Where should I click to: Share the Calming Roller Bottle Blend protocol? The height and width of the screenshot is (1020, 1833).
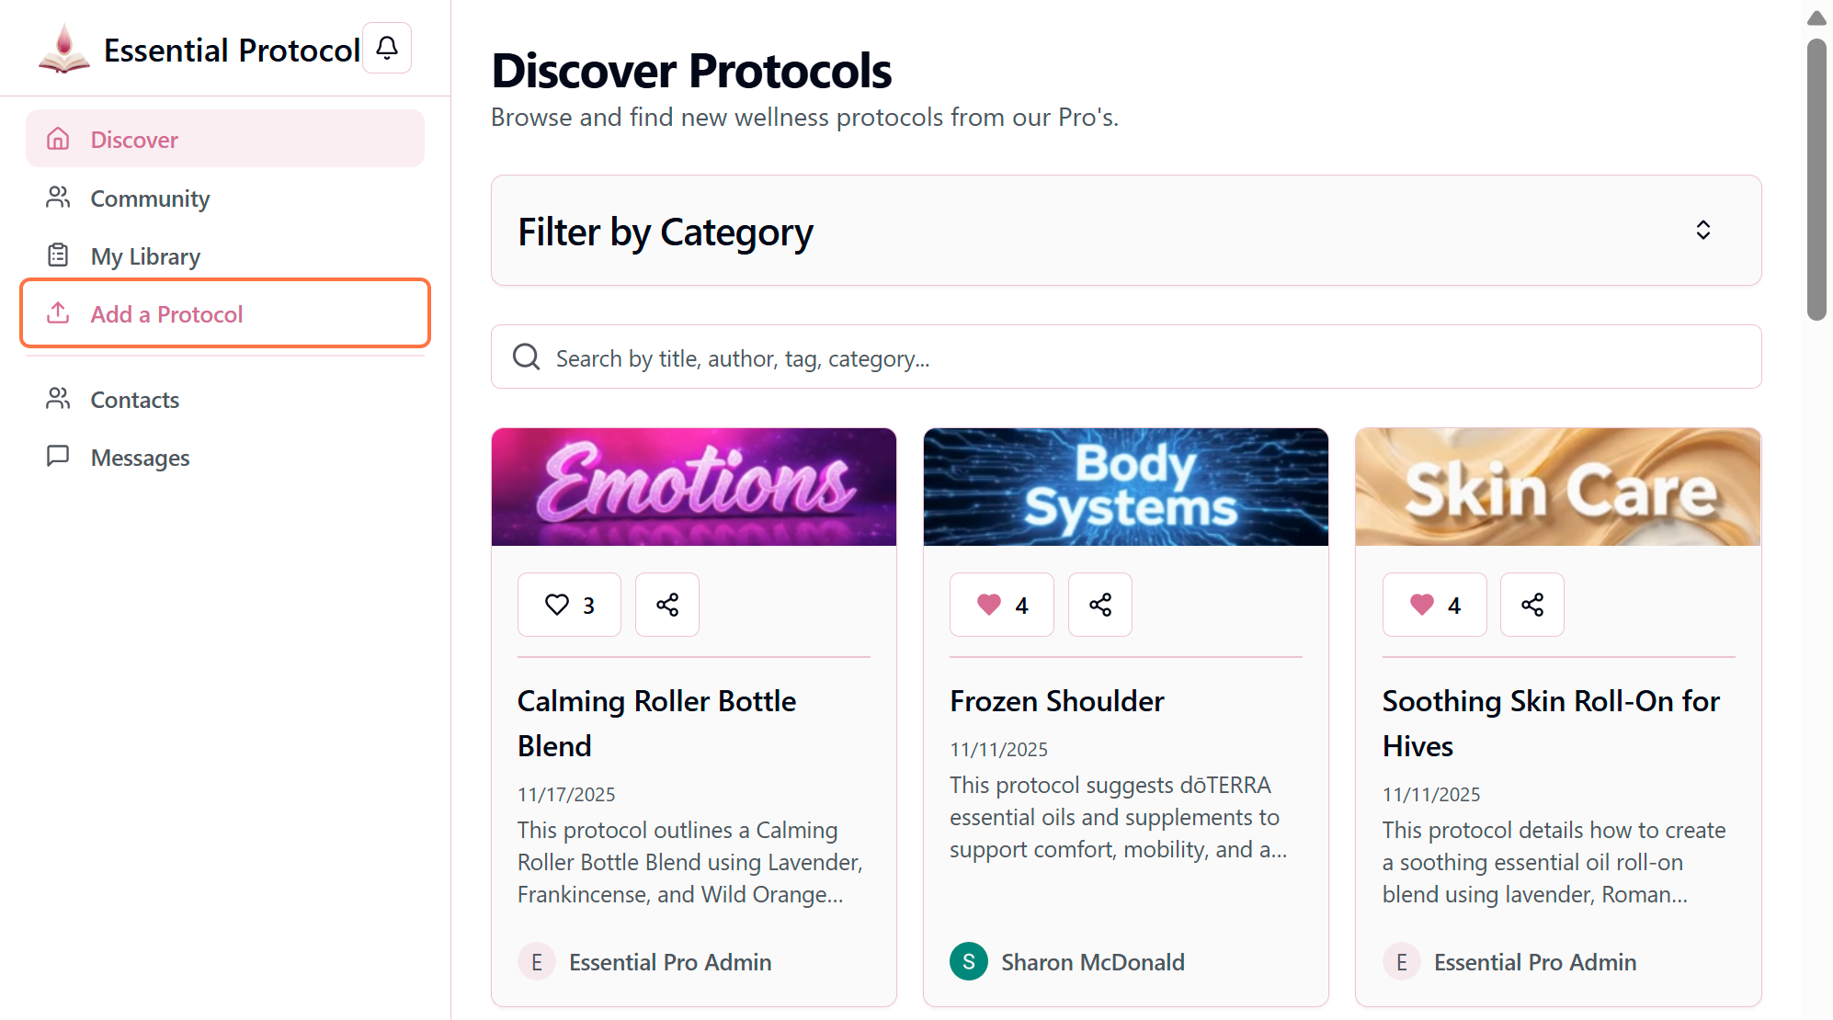[667, 605]
